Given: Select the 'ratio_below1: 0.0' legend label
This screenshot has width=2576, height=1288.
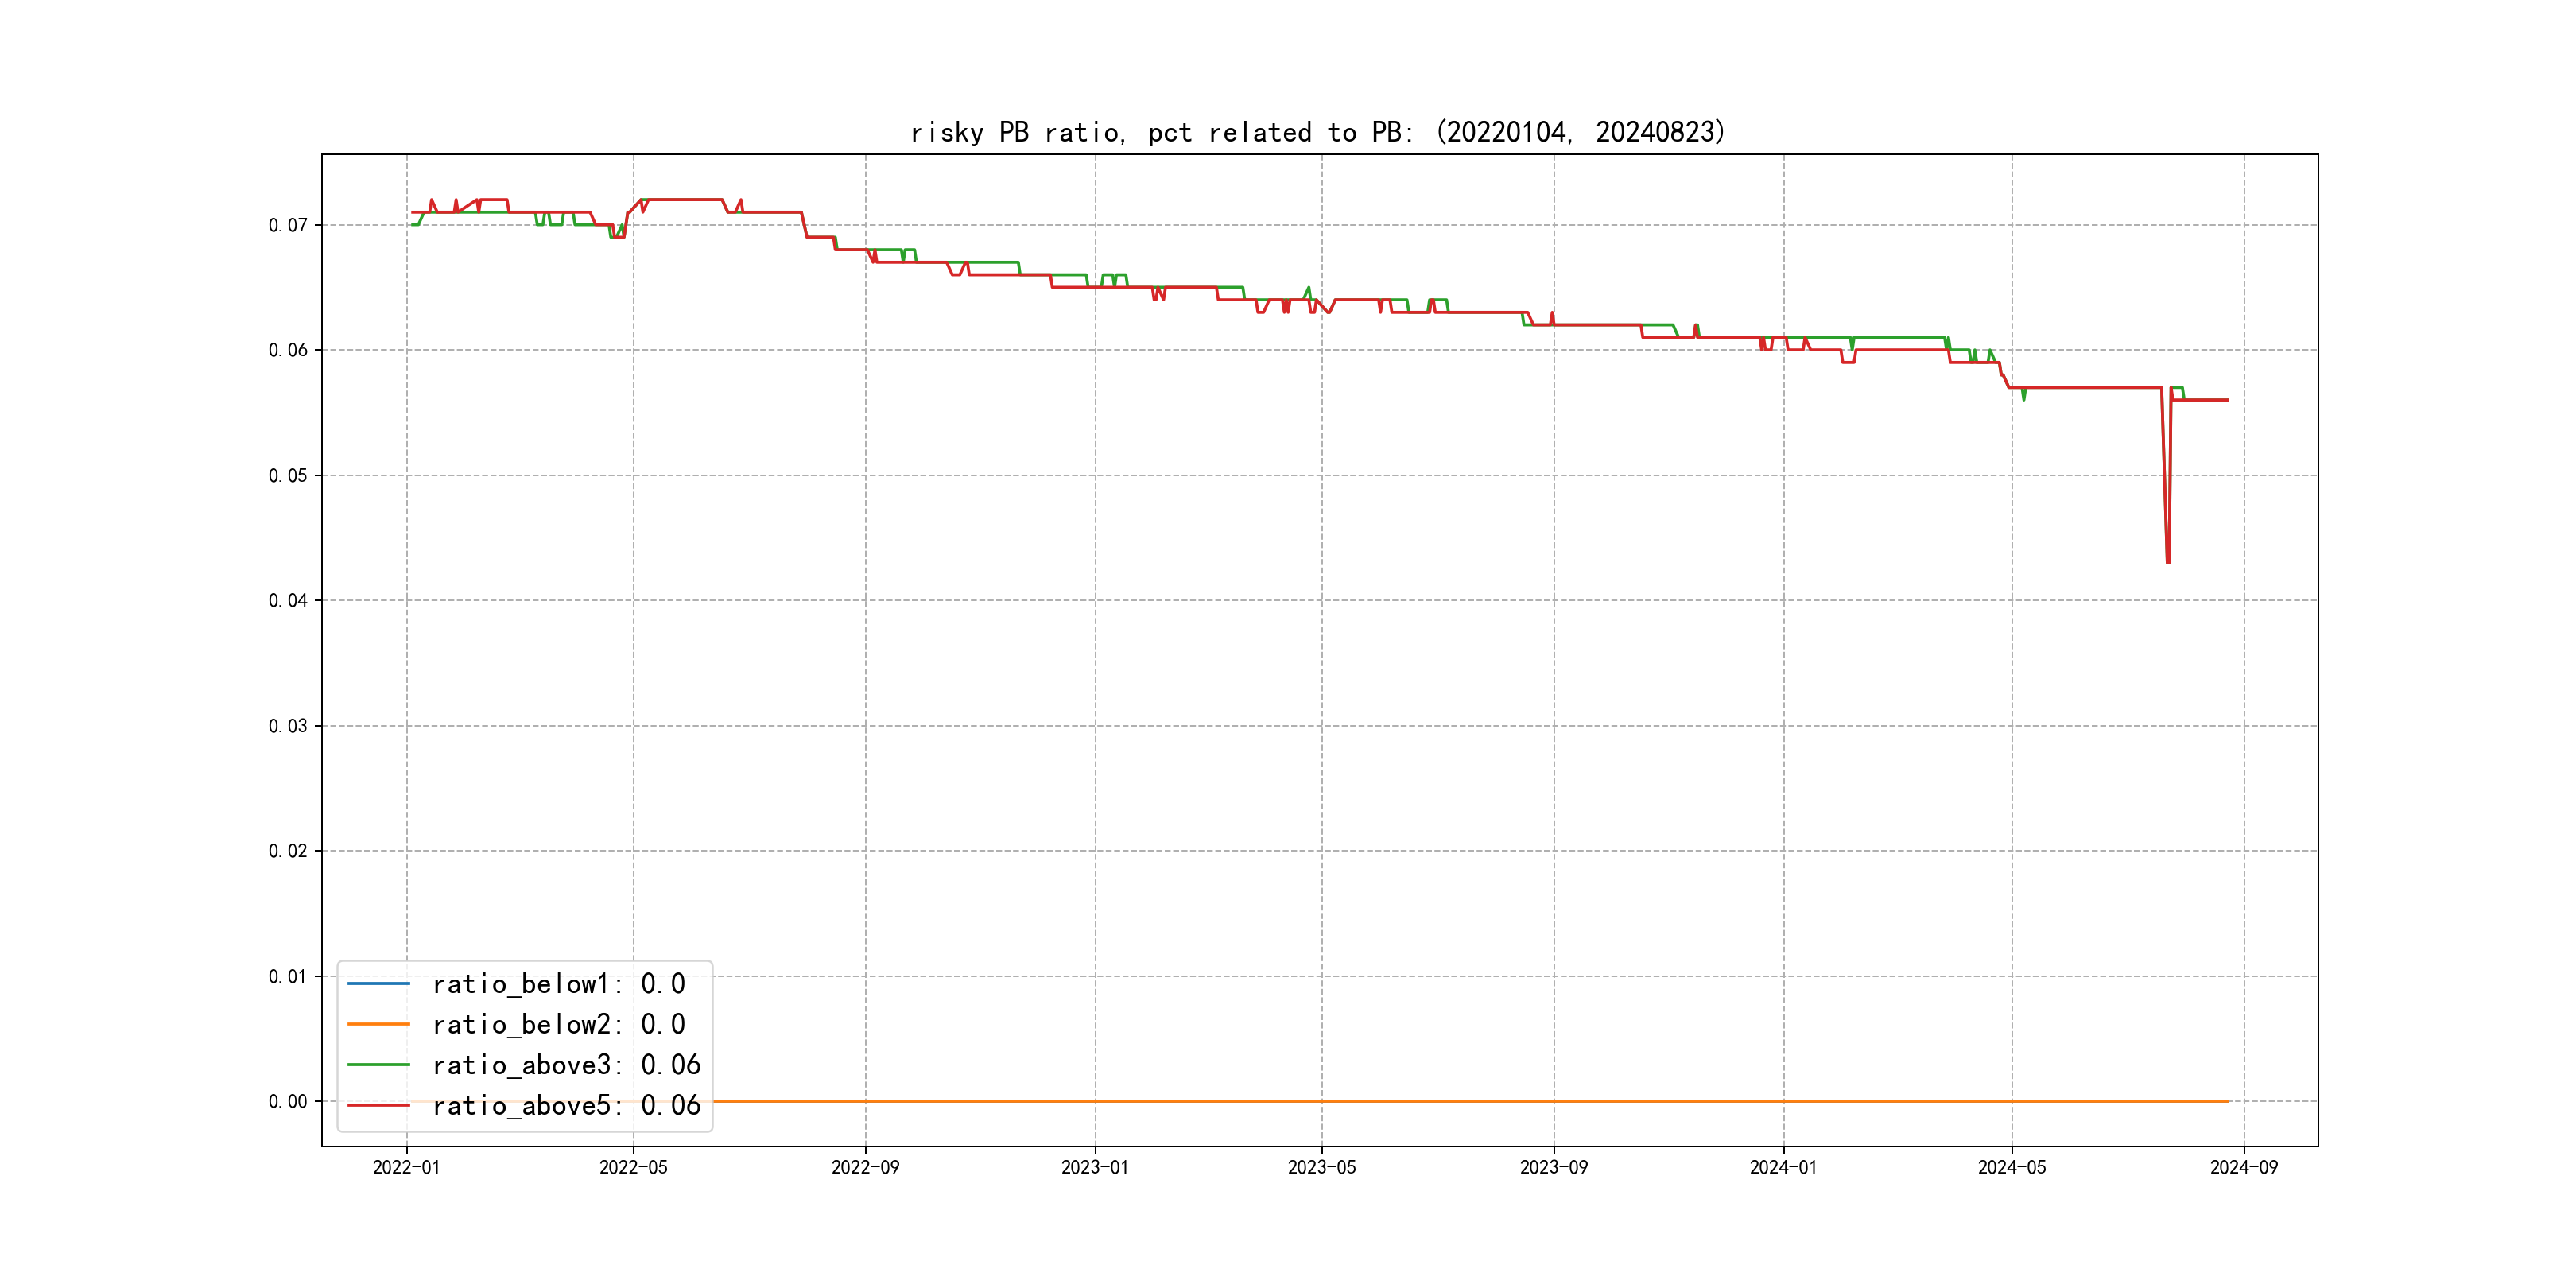Looking at the screenshot, I should [558, 984].
